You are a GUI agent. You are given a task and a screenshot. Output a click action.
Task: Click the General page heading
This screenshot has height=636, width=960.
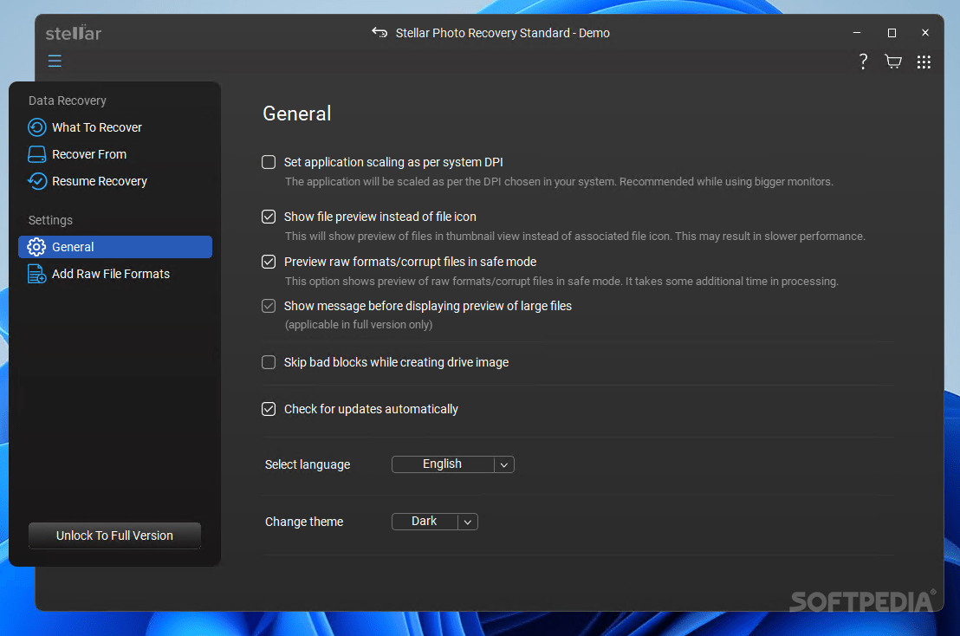[x=297, y=114]
